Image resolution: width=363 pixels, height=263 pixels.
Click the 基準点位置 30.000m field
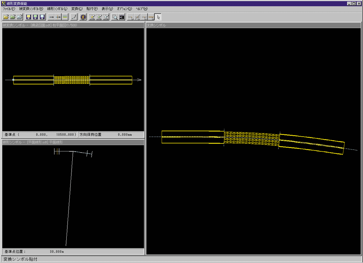[73, 251]
